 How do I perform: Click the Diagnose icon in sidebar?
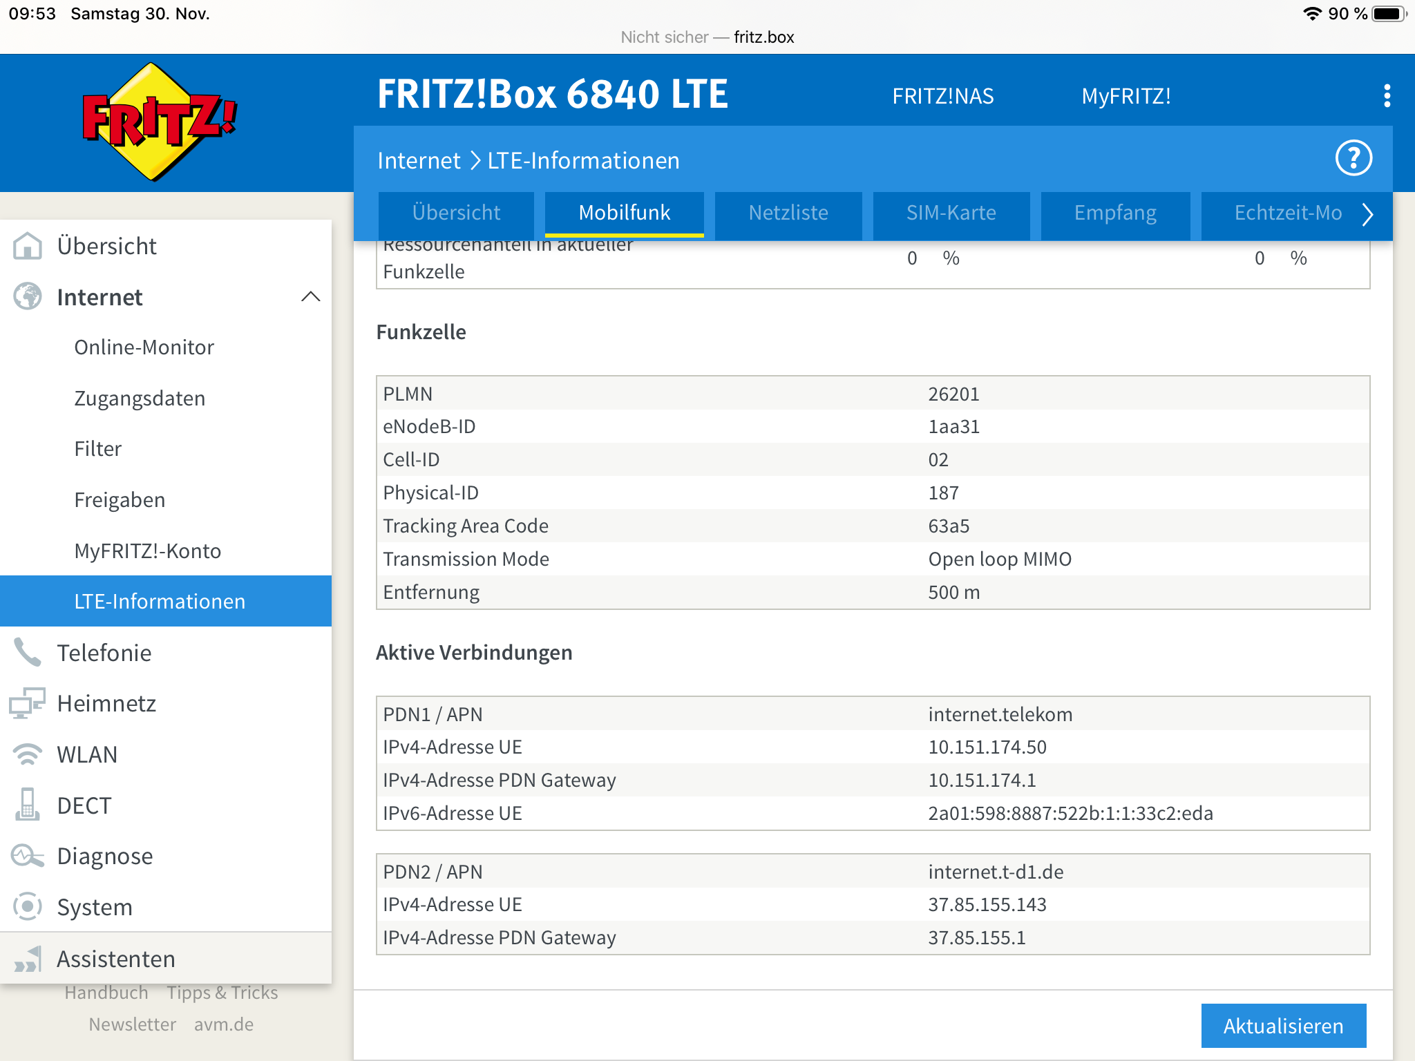click(x=28, y=856)
